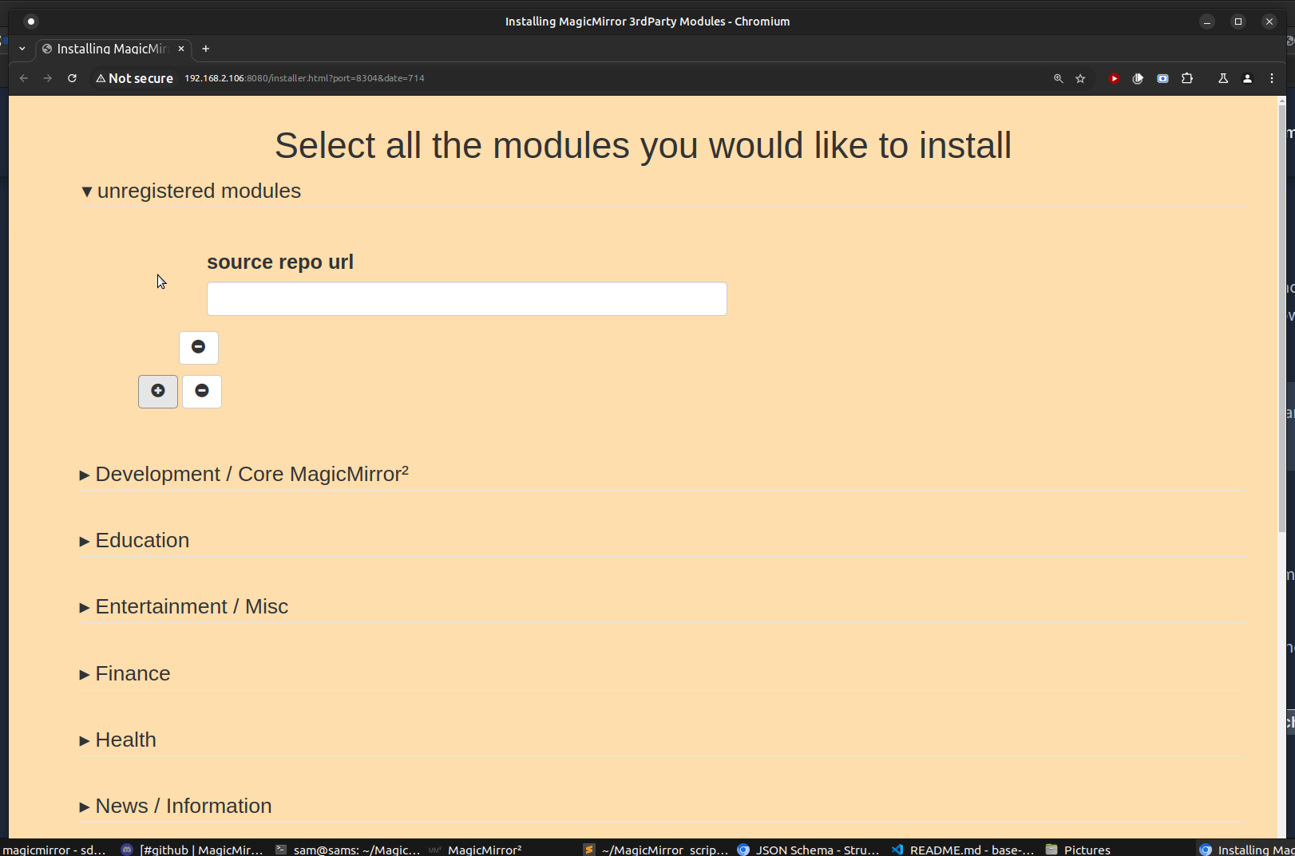
Task: Go back in browser history
Action: pos(24,78)
